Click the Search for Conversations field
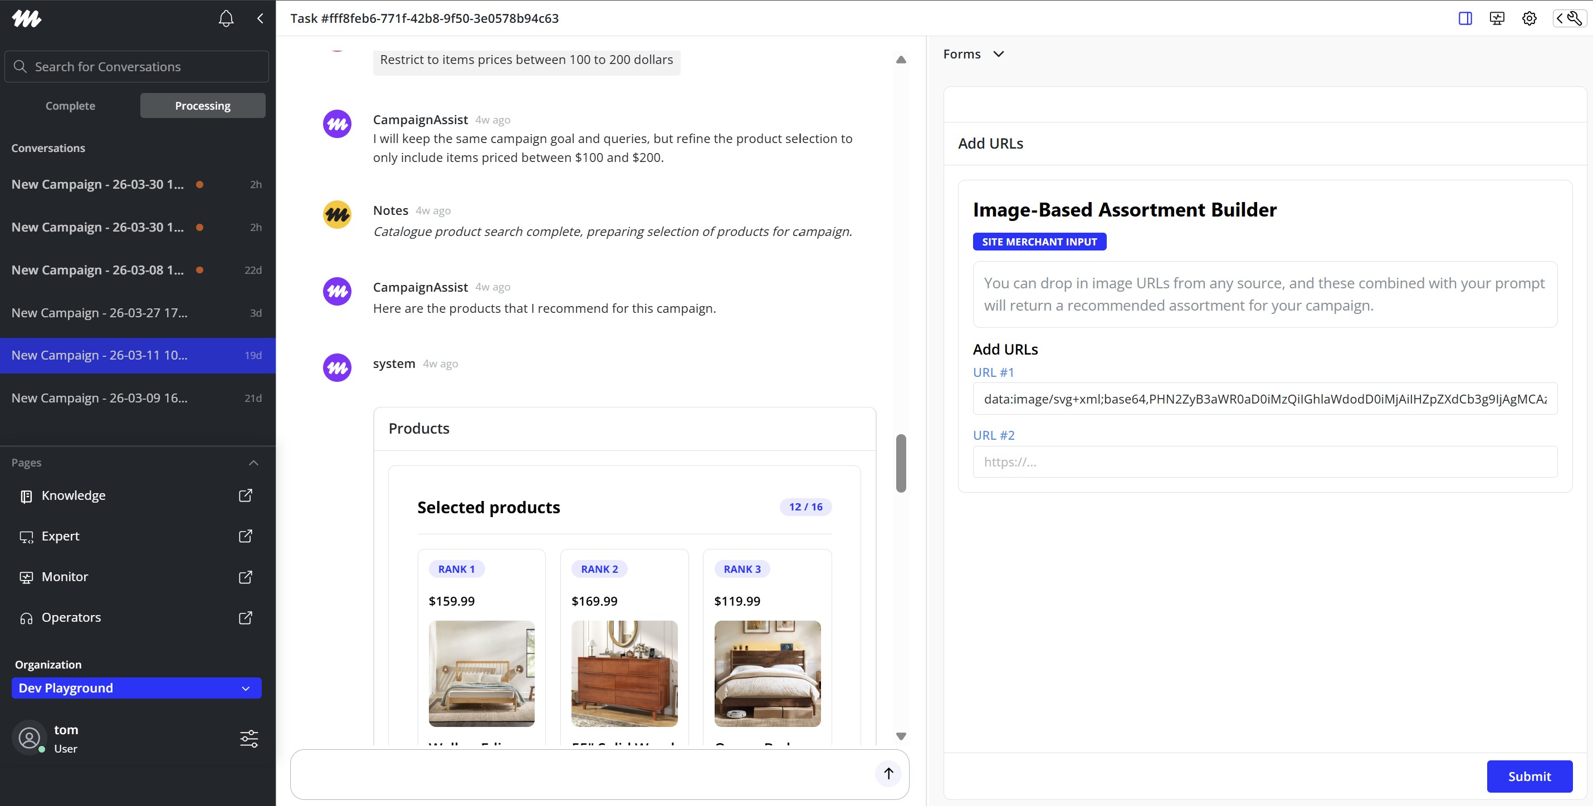Image resolution: width=1593 pixels, height=806 pixels. click(x=136, y=67)
